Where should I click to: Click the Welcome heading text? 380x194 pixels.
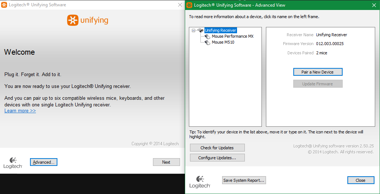19,52
